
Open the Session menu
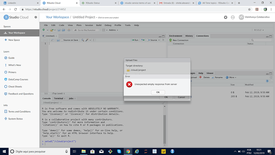(x=89, y=25)
